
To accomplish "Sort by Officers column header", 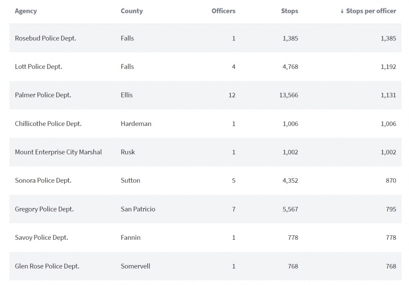I will click(x=223, y=11).
